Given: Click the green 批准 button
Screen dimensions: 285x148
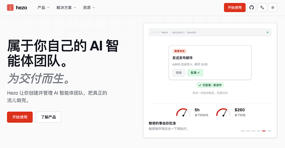Looking at the screenshot, I should [195, 73].
